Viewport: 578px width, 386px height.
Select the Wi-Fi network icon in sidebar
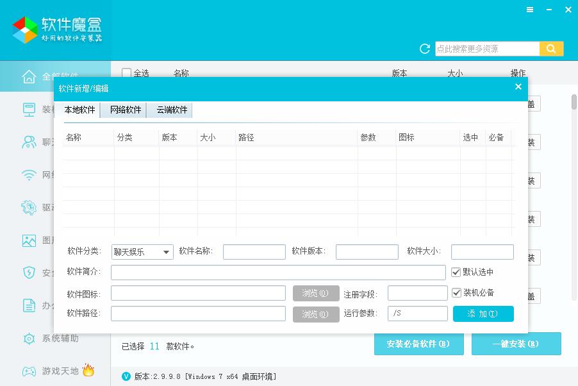click(x=29, y=174)
